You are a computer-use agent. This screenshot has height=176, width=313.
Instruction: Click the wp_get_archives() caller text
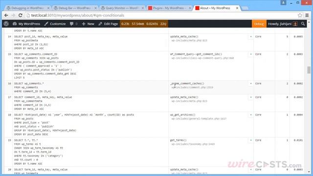tap(182, 115)
